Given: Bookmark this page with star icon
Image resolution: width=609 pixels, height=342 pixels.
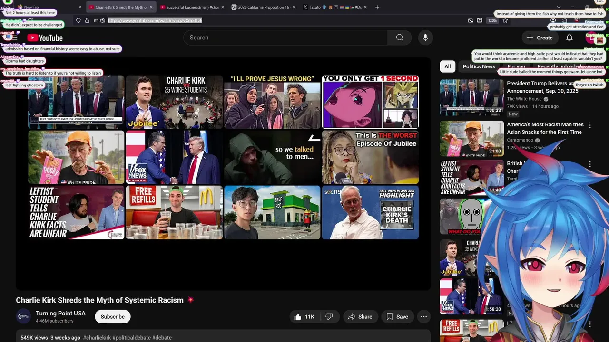Looking at the screenshot, I should point(505,20).
